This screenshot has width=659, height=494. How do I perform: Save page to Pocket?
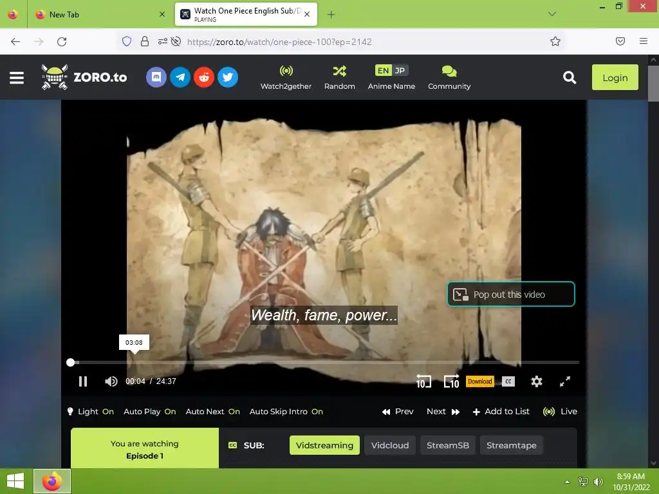tap(620, 41)
